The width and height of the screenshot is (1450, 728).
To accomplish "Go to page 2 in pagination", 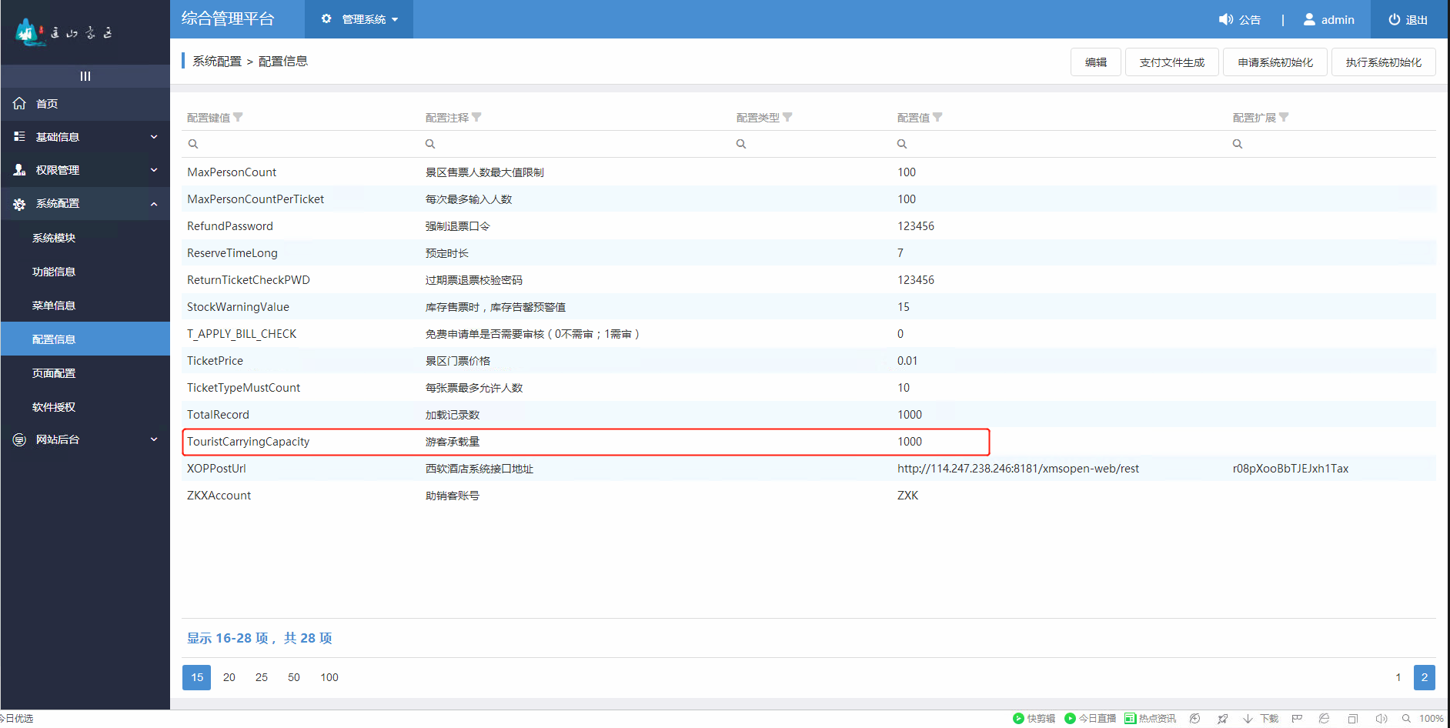I will [1425, 677].
